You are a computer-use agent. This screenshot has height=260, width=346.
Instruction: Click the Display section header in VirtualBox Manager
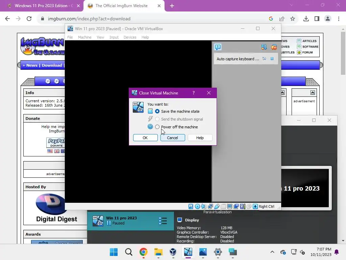tap(192, 220)
